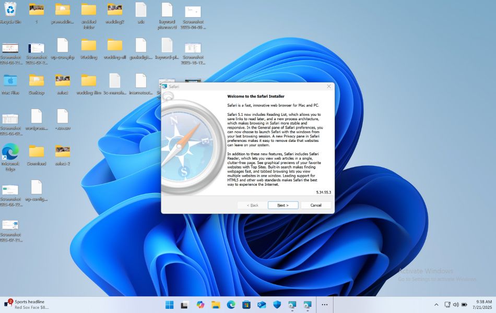This screenshot has width=496, height=313.
Task: Open the Mac Files shortcut
Action: pyautogui.click(x=11, y=82)
